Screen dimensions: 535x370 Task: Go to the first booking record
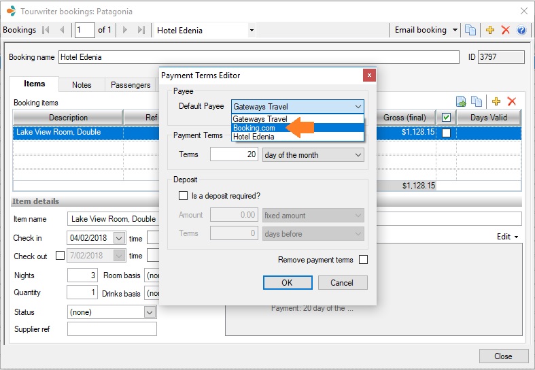tap(46, 30)
